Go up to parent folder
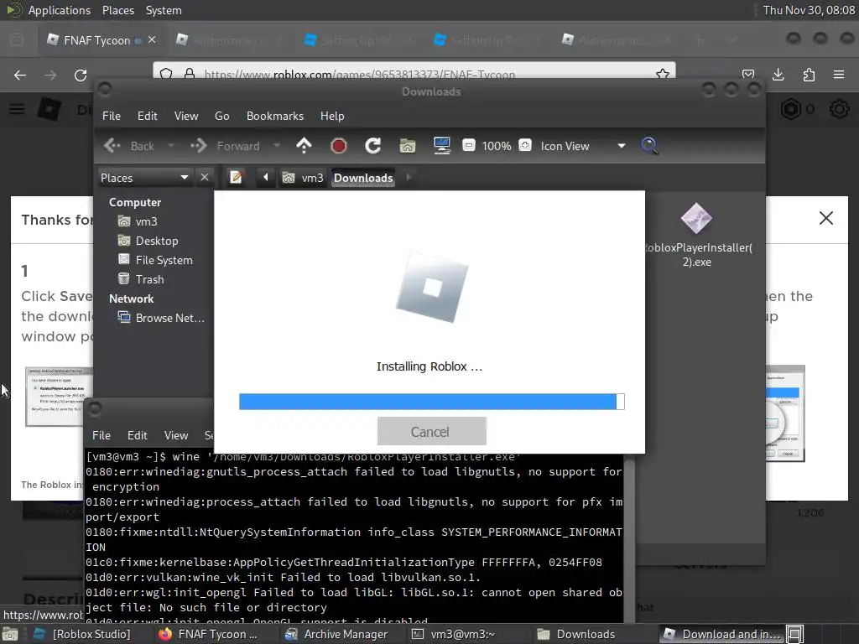The width and height of the screenshot is (859, 644). click(x=304, y=145)
